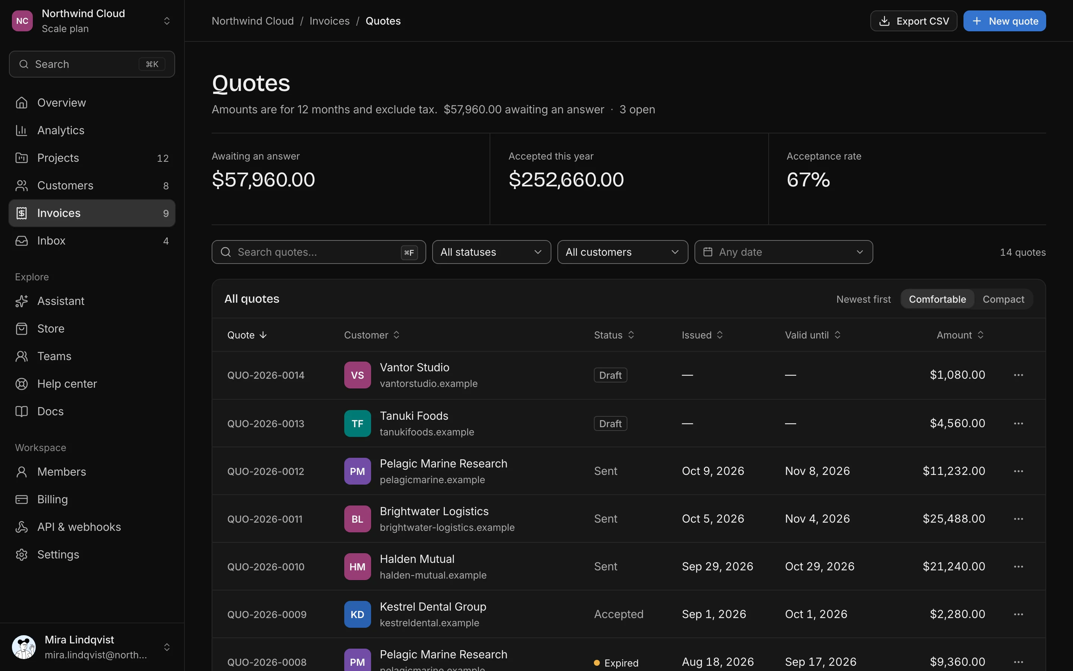This screenshot has height=671, width=1073.
Task: Sort by Amount column
Action: point(960,335)
